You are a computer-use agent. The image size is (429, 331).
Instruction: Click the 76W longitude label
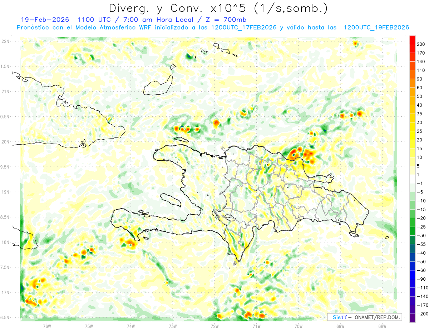tap(47, 326)
